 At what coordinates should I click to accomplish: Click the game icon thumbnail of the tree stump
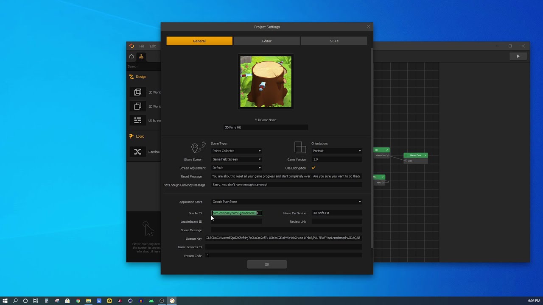tap(266, 82)
